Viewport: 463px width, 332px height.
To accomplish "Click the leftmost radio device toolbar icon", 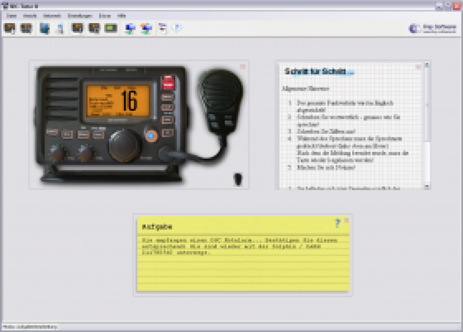I will pyautogui.click(x=10, y=28).
